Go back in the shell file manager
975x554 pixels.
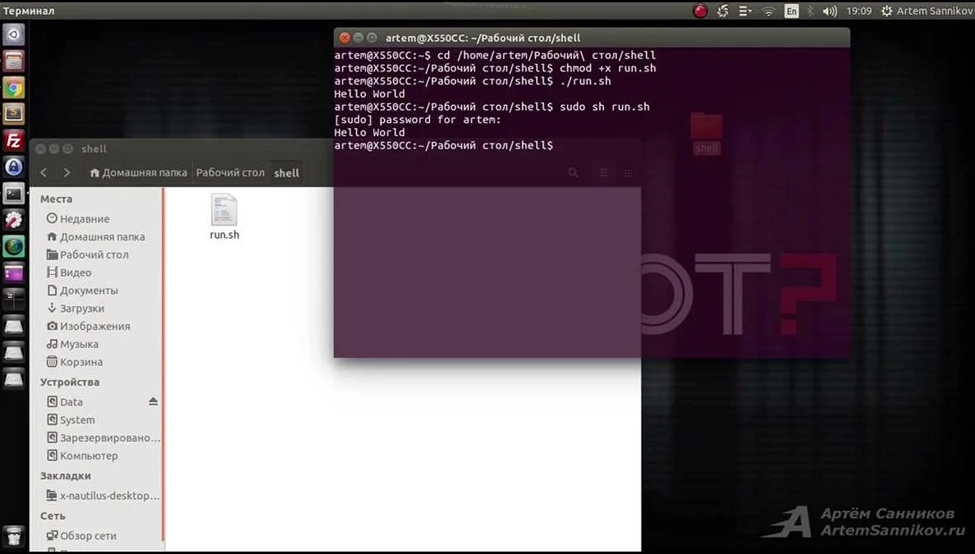click(43, 173)
